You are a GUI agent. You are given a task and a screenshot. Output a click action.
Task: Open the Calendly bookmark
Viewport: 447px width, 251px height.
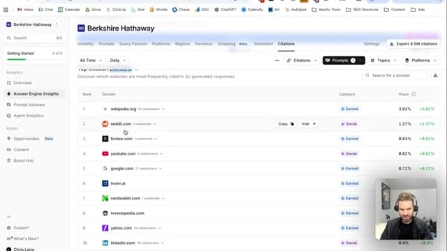[252, 10]
